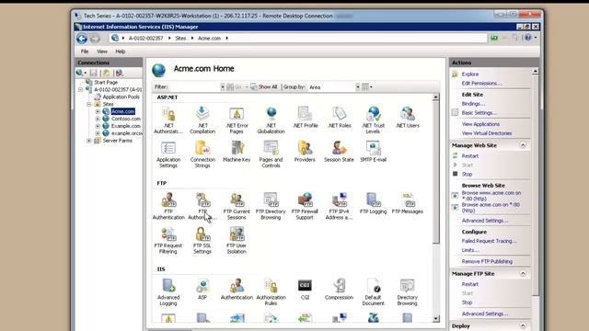This screenshot has height=331, width=589.
Task: Click the Explore action link
Action: [x=470, y=74]
